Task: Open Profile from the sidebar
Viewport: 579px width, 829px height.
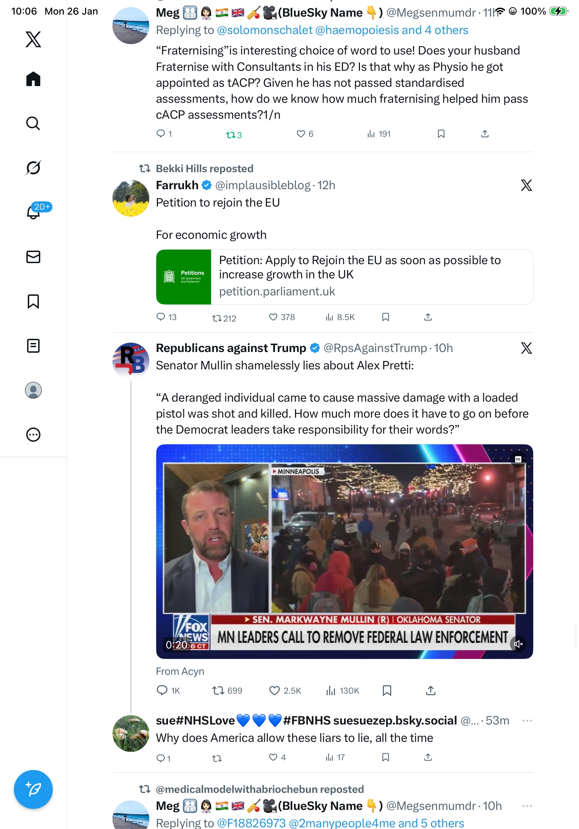Action: (x=33, y=390)
